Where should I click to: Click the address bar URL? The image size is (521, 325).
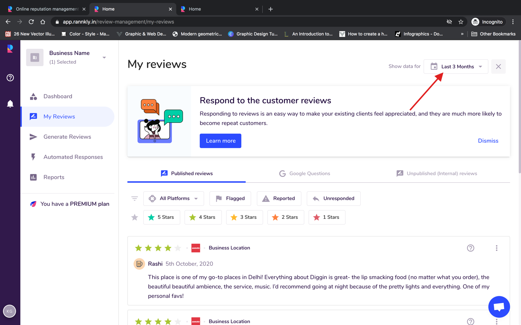point(118,22)
